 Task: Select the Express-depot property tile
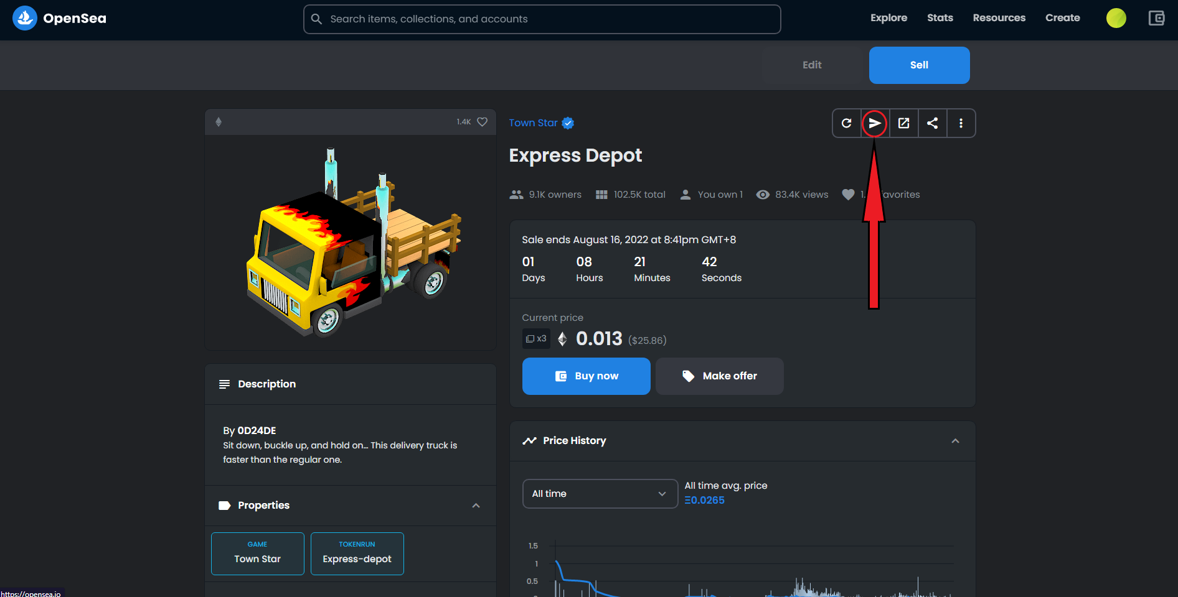tap(357, 553)
